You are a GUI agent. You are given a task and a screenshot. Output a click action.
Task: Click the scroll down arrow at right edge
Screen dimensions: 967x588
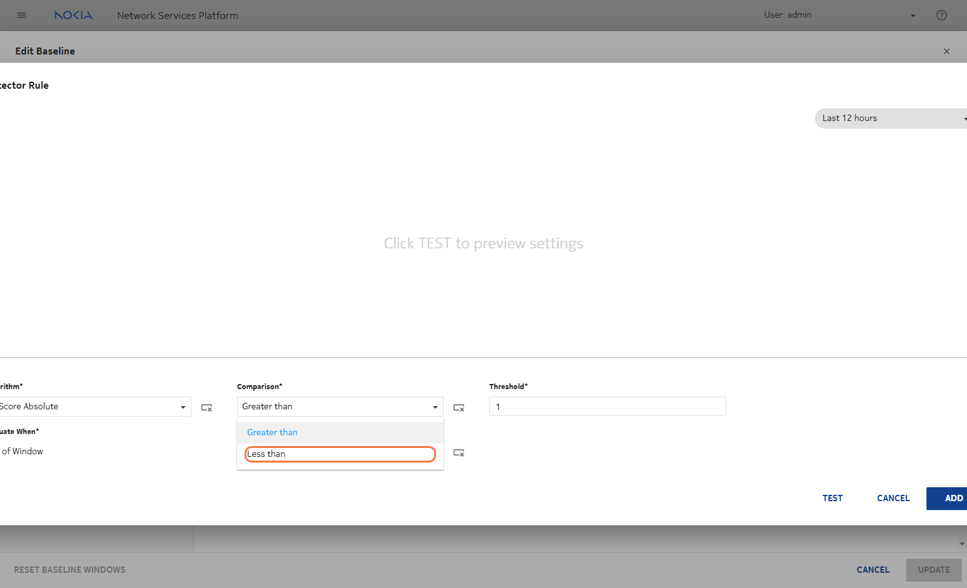click(962, 544)
